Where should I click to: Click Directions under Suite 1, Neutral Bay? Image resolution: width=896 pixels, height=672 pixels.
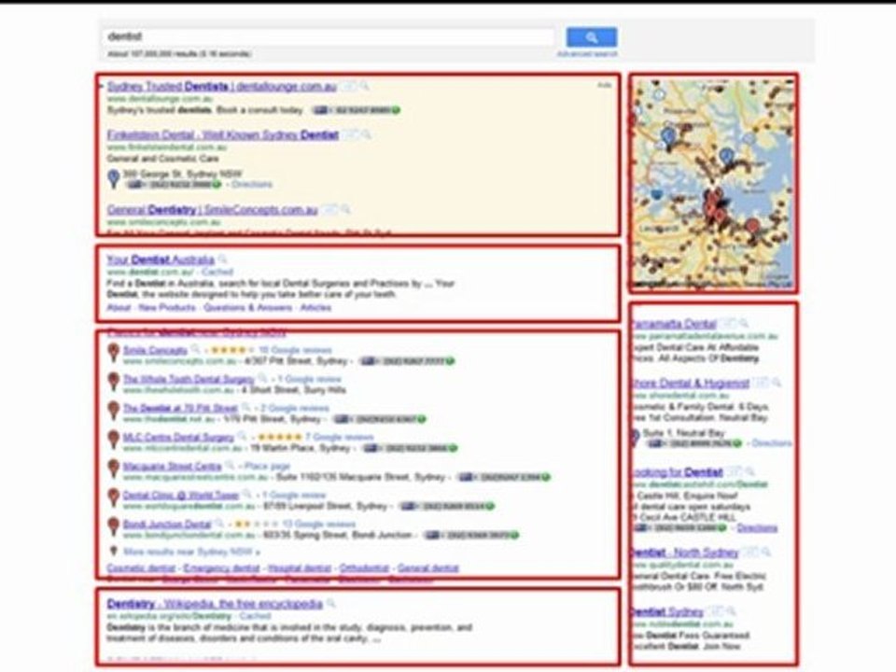pyautogui.click(x=772, y=443)
